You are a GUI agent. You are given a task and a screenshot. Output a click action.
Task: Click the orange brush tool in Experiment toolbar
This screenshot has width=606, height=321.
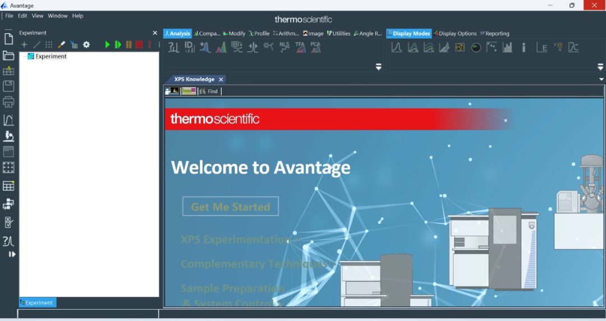point(62,44)
